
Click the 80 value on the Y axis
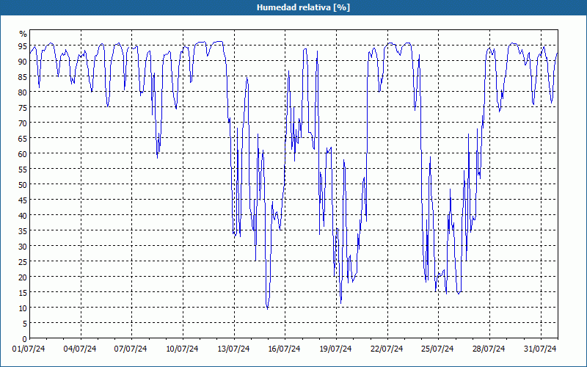[x=23, y=92]
